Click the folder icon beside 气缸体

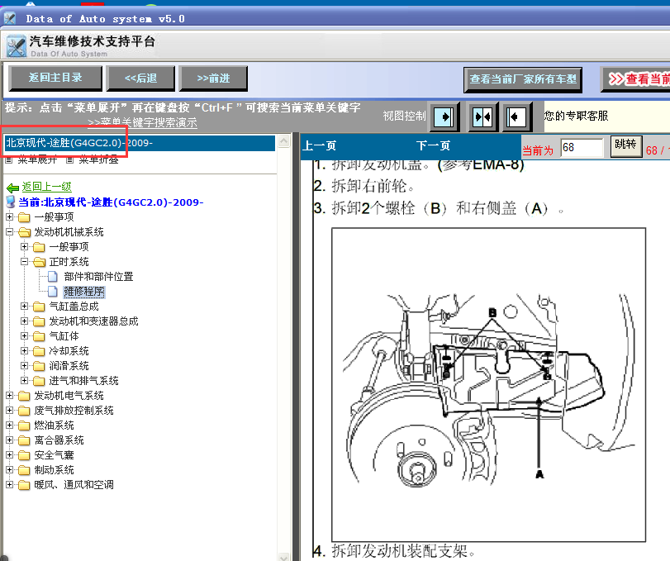39,336
